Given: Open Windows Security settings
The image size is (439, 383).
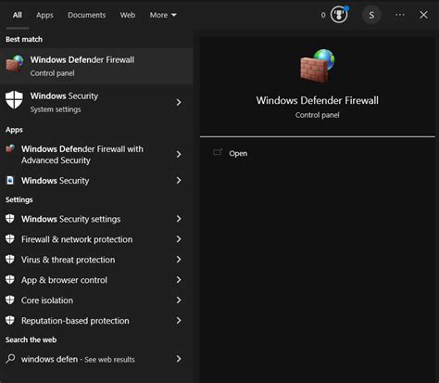Looking at the screenshot, I should point(96,219).
